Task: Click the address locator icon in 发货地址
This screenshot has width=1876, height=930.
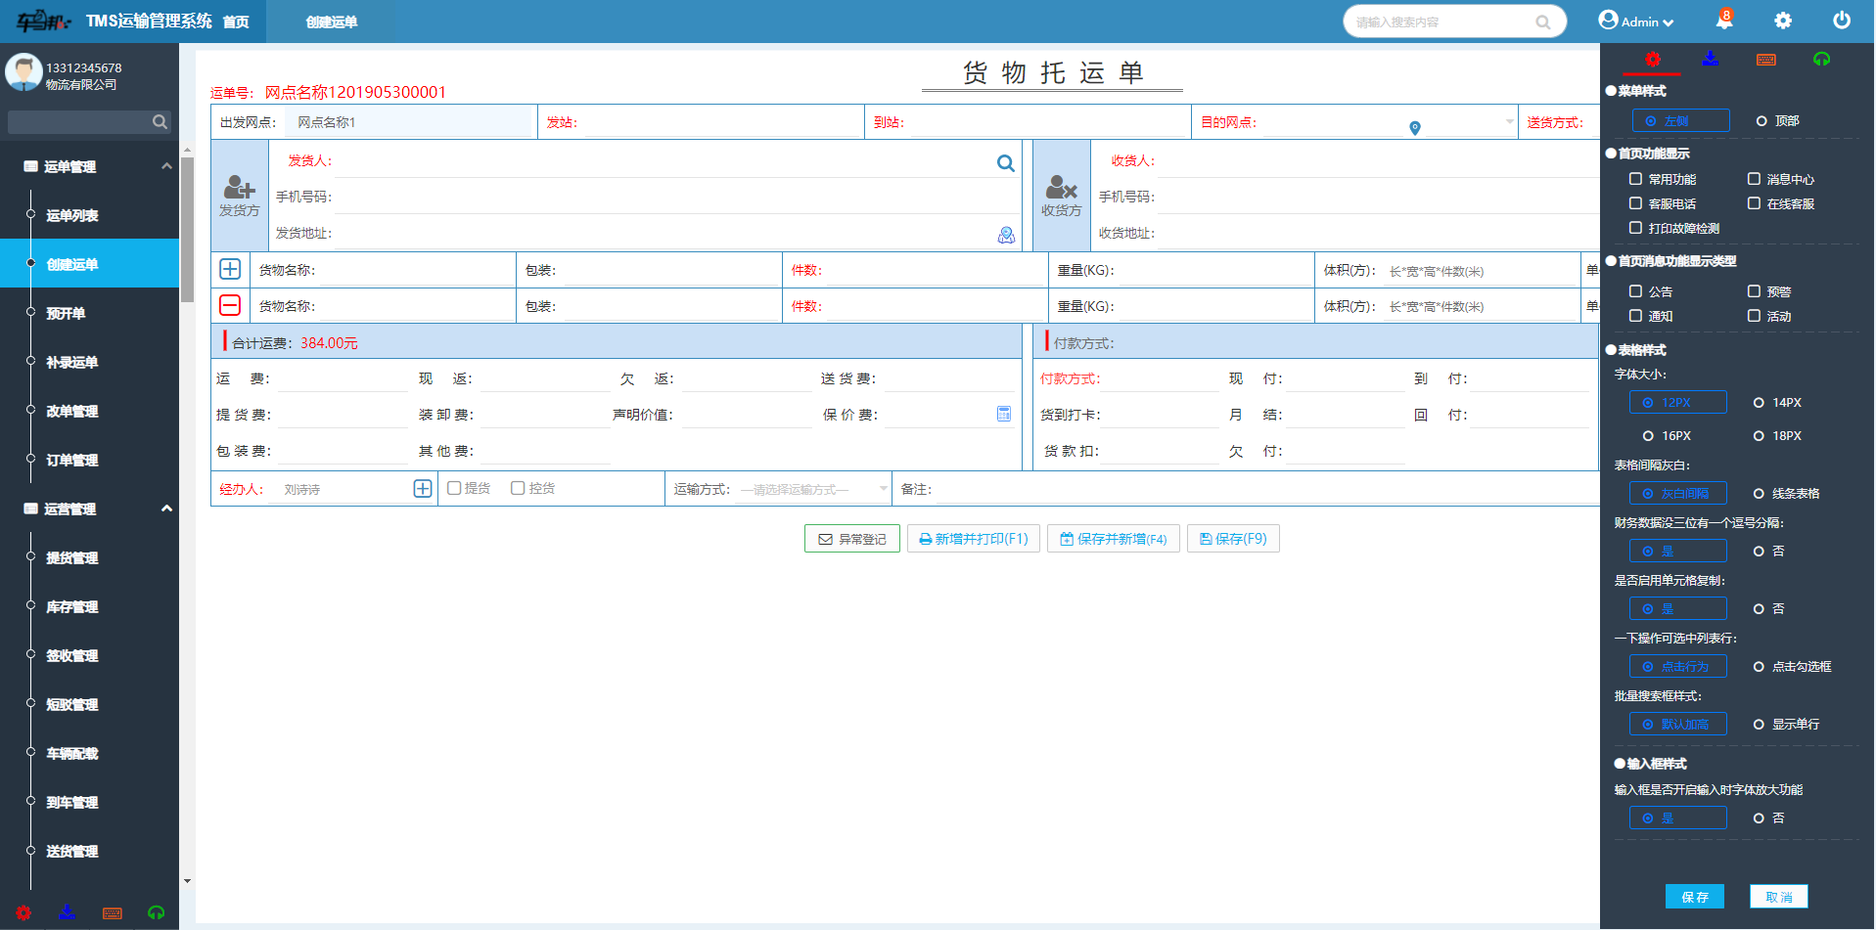Action: pyautogui.click(x=1005, y=235)
